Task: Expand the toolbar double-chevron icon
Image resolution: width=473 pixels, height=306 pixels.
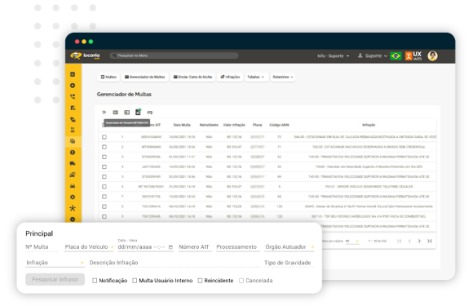Action: click(104, 113)
